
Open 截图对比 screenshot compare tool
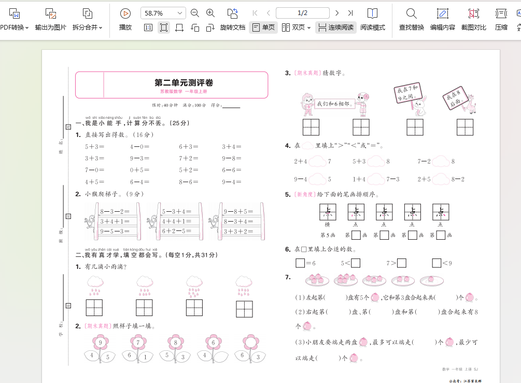click(x=474, y=19)
